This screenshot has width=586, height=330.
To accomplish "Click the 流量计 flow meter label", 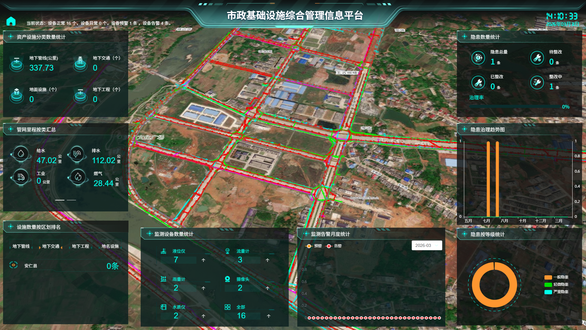I will coord(243,251).
